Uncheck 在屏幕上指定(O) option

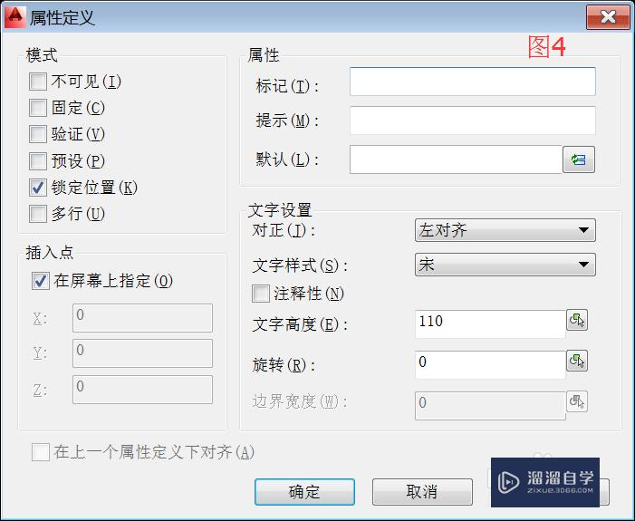(x=41, y=281)
